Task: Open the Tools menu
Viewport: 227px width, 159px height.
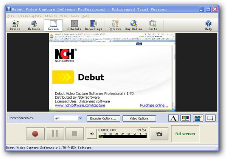Action: (x=75, y=16)
